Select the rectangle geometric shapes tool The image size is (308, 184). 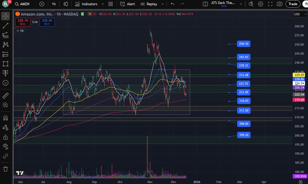(x=5, y=64)
